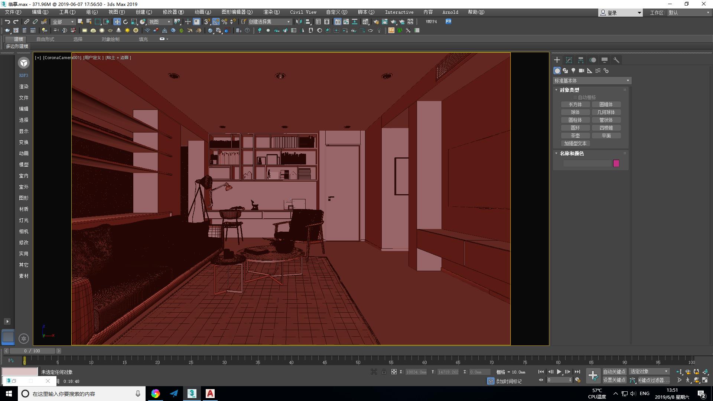Viewport: 713px width, 401px height.
Task: Click the cube plugin icon in left sidebar
Action: coord(24,63)
